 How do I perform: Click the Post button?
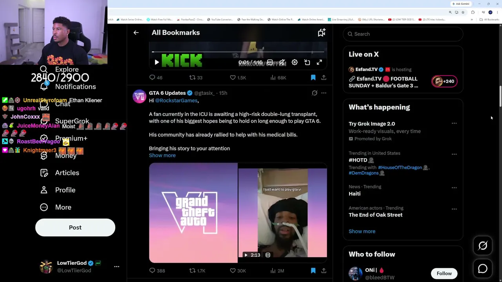click(x=75, y=228)
